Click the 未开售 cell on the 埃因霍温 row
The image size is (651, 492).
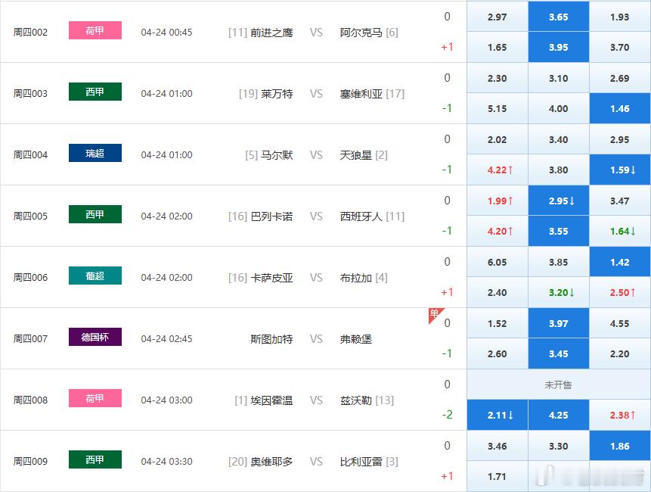click(558, 385)
